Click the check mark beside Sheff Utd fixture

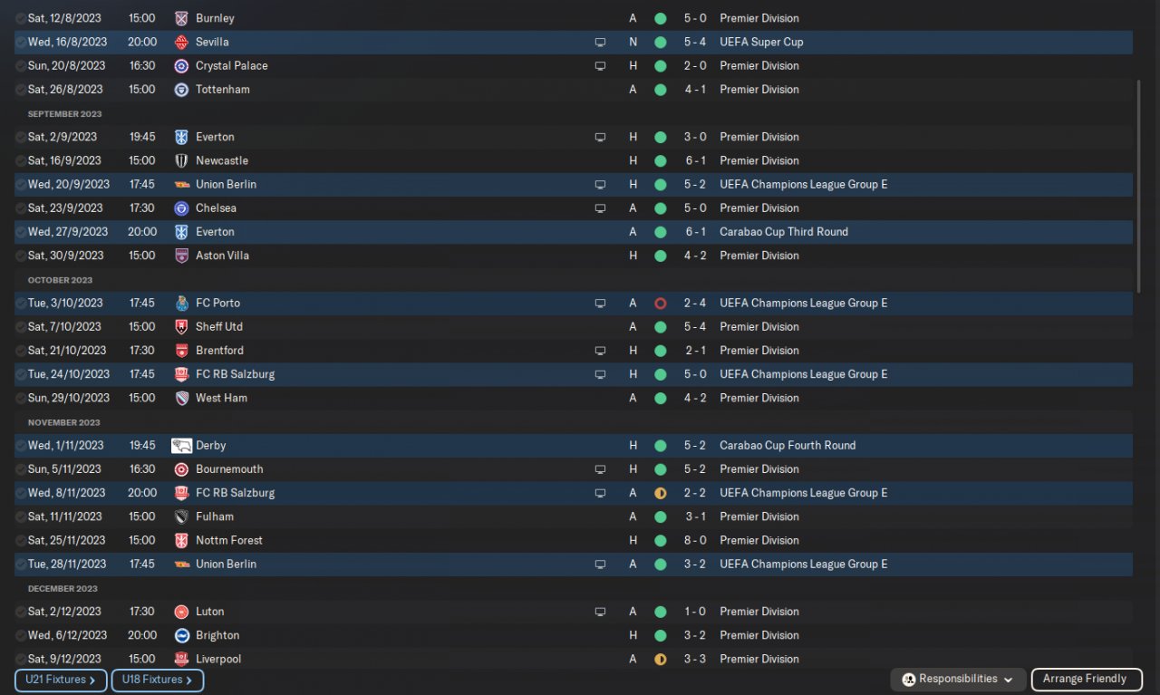(x=21, y=326)
